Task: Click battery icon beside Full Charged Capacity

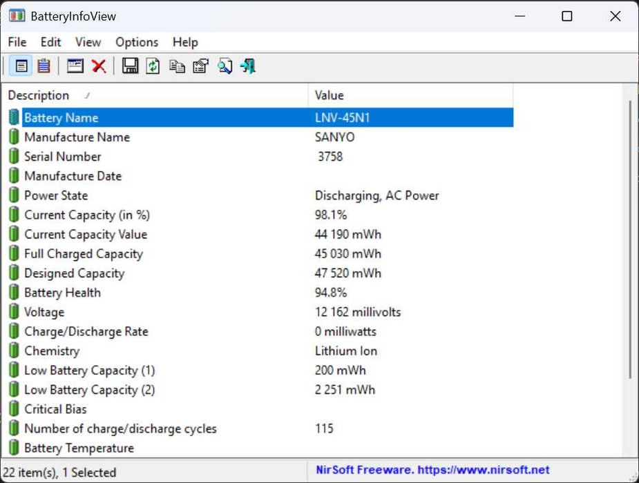Action: click(x=14, y=253)
